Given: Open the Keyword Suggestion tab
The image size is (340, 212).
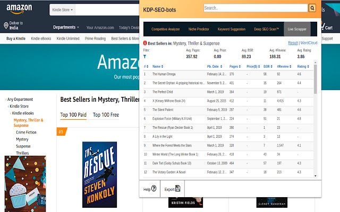Looking at the screenshot, I should [x=232, y=29].
